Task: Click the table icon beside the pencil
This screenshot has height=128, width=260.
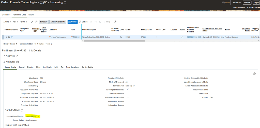Action: (x=36, y=22)
